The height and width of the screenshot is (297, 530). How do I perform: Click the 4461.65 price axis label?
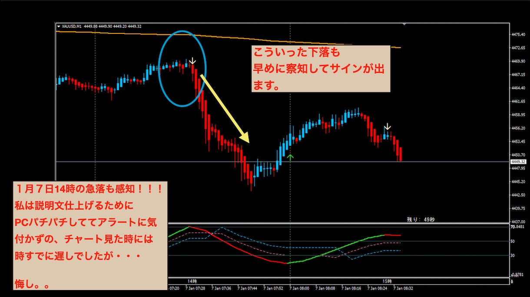pos(519,101)
